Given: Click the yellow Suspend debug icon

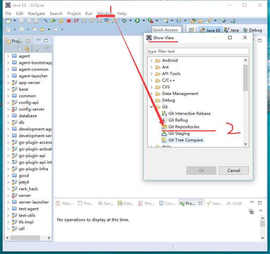Looking at the screenshot, I should pyautogui.click(x=61, y=21).
